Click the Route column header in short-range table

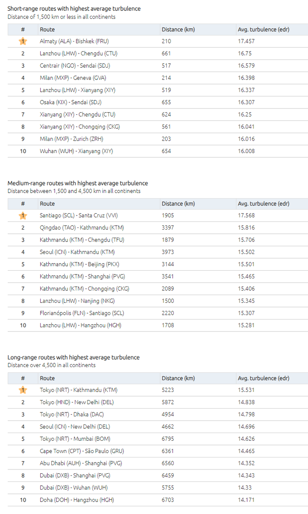click(x=47, y=29)
